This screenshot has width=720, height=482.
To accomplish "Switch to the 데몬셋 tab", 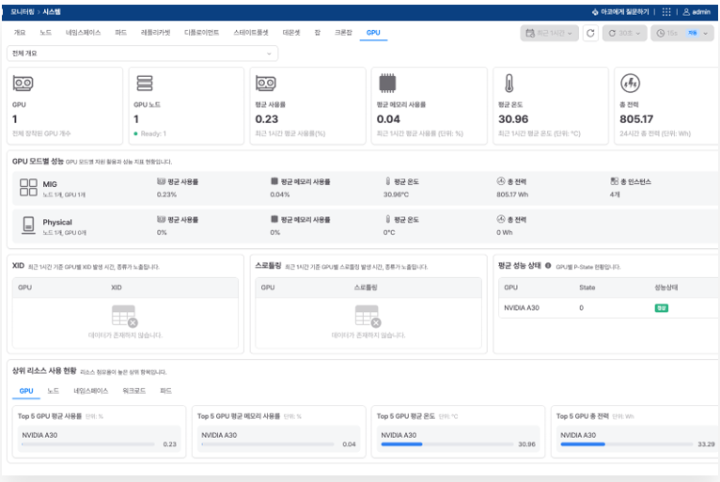I will tap(291, 33).
